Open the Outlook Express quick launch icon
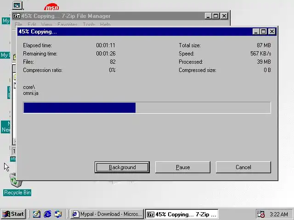 58,214
